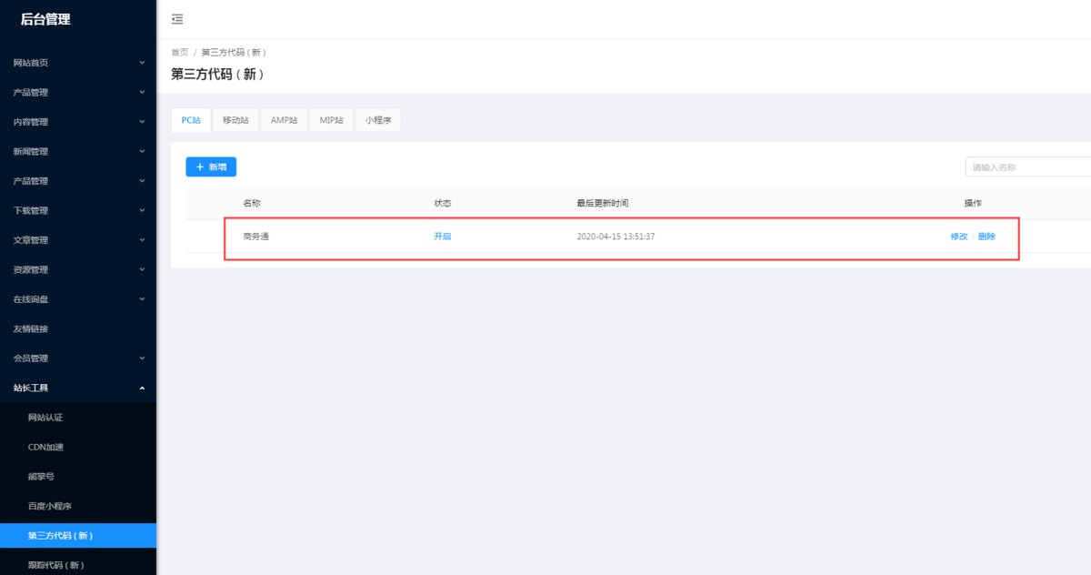Open 网站认证 under 站长工具
Screen dimensions: 1091x575
click(45, 418)
